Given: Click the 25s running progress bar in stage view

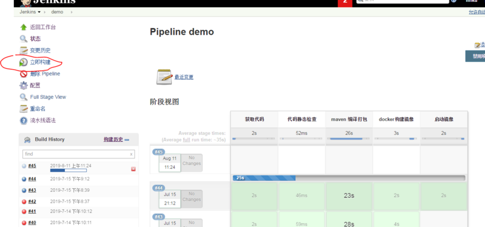Looking at the screenshot, I should tap(349, 178).
